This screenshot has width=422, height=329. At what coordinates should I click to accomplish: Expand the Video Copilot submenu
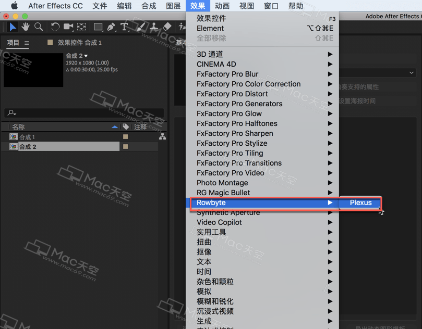click(262, 222)
